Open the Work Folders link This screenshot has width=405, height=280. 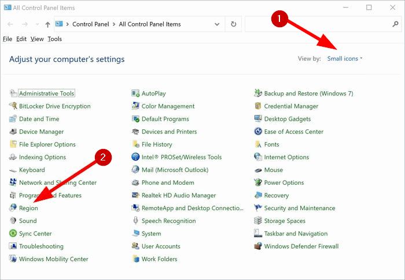159,259
